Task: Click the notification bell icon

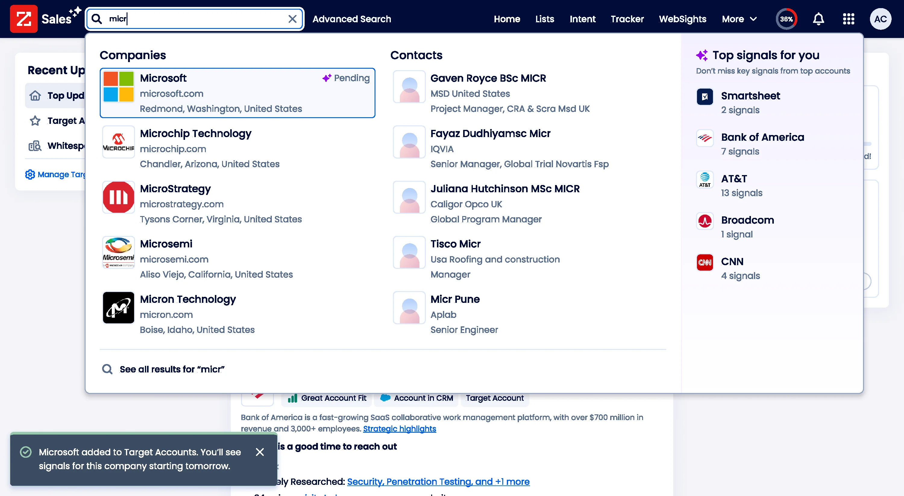Action: 818,19
